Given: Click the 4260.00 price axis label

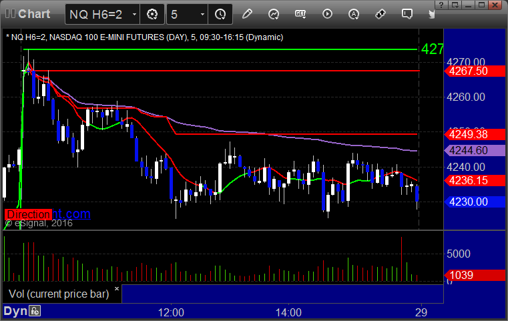Looking at the screenshot, I should 465,97.
